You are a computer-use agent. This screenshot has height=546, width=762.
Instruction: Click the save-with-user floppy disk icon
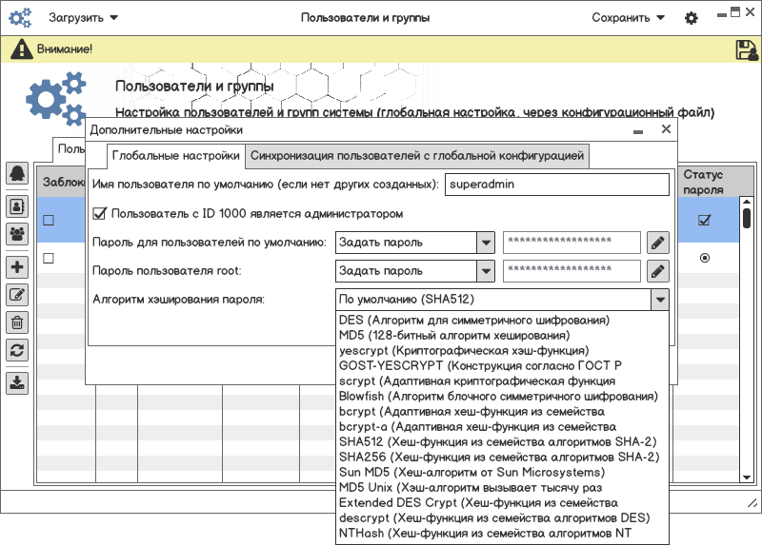click(x=746, y=50)
